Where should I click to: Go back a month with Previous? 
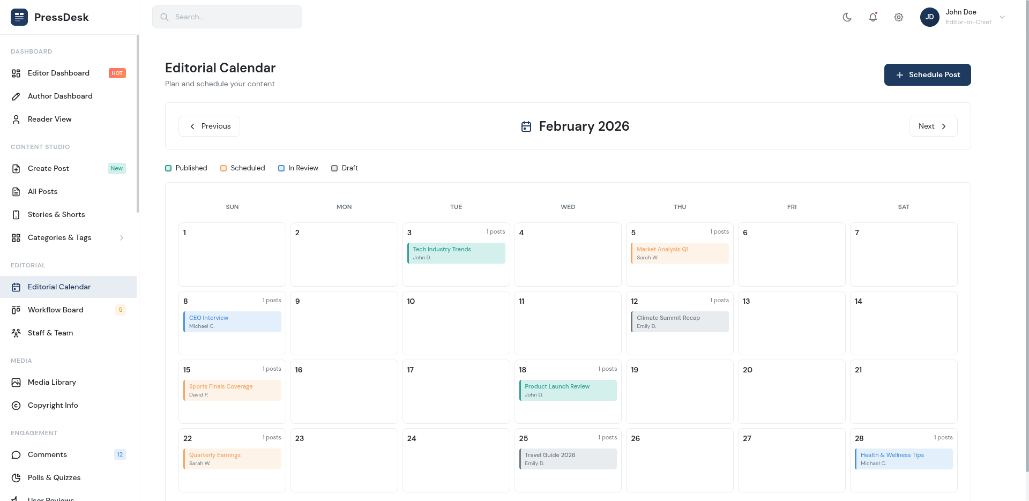point(209,126)
